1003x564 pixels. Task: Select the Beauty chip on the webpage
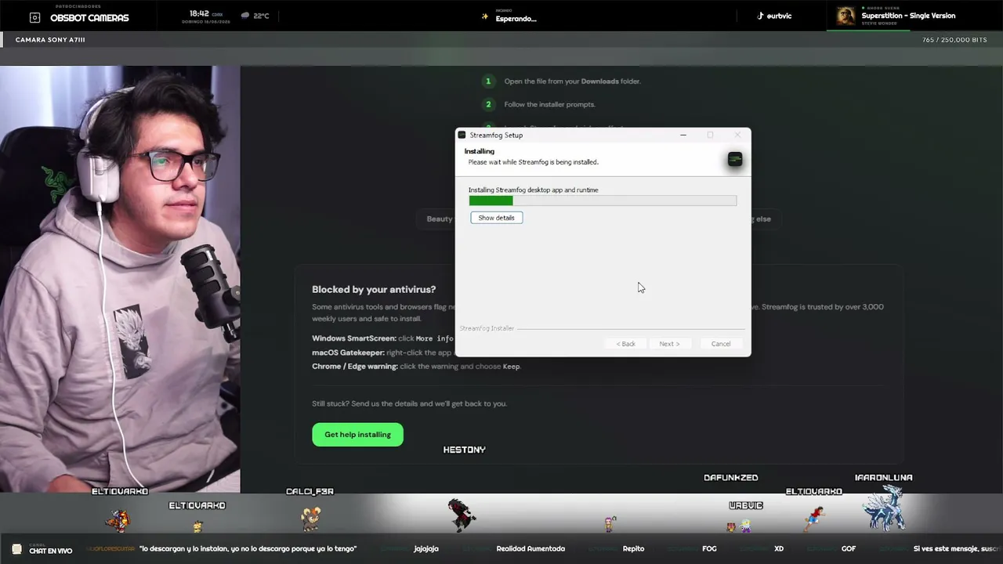pos(438,219)
